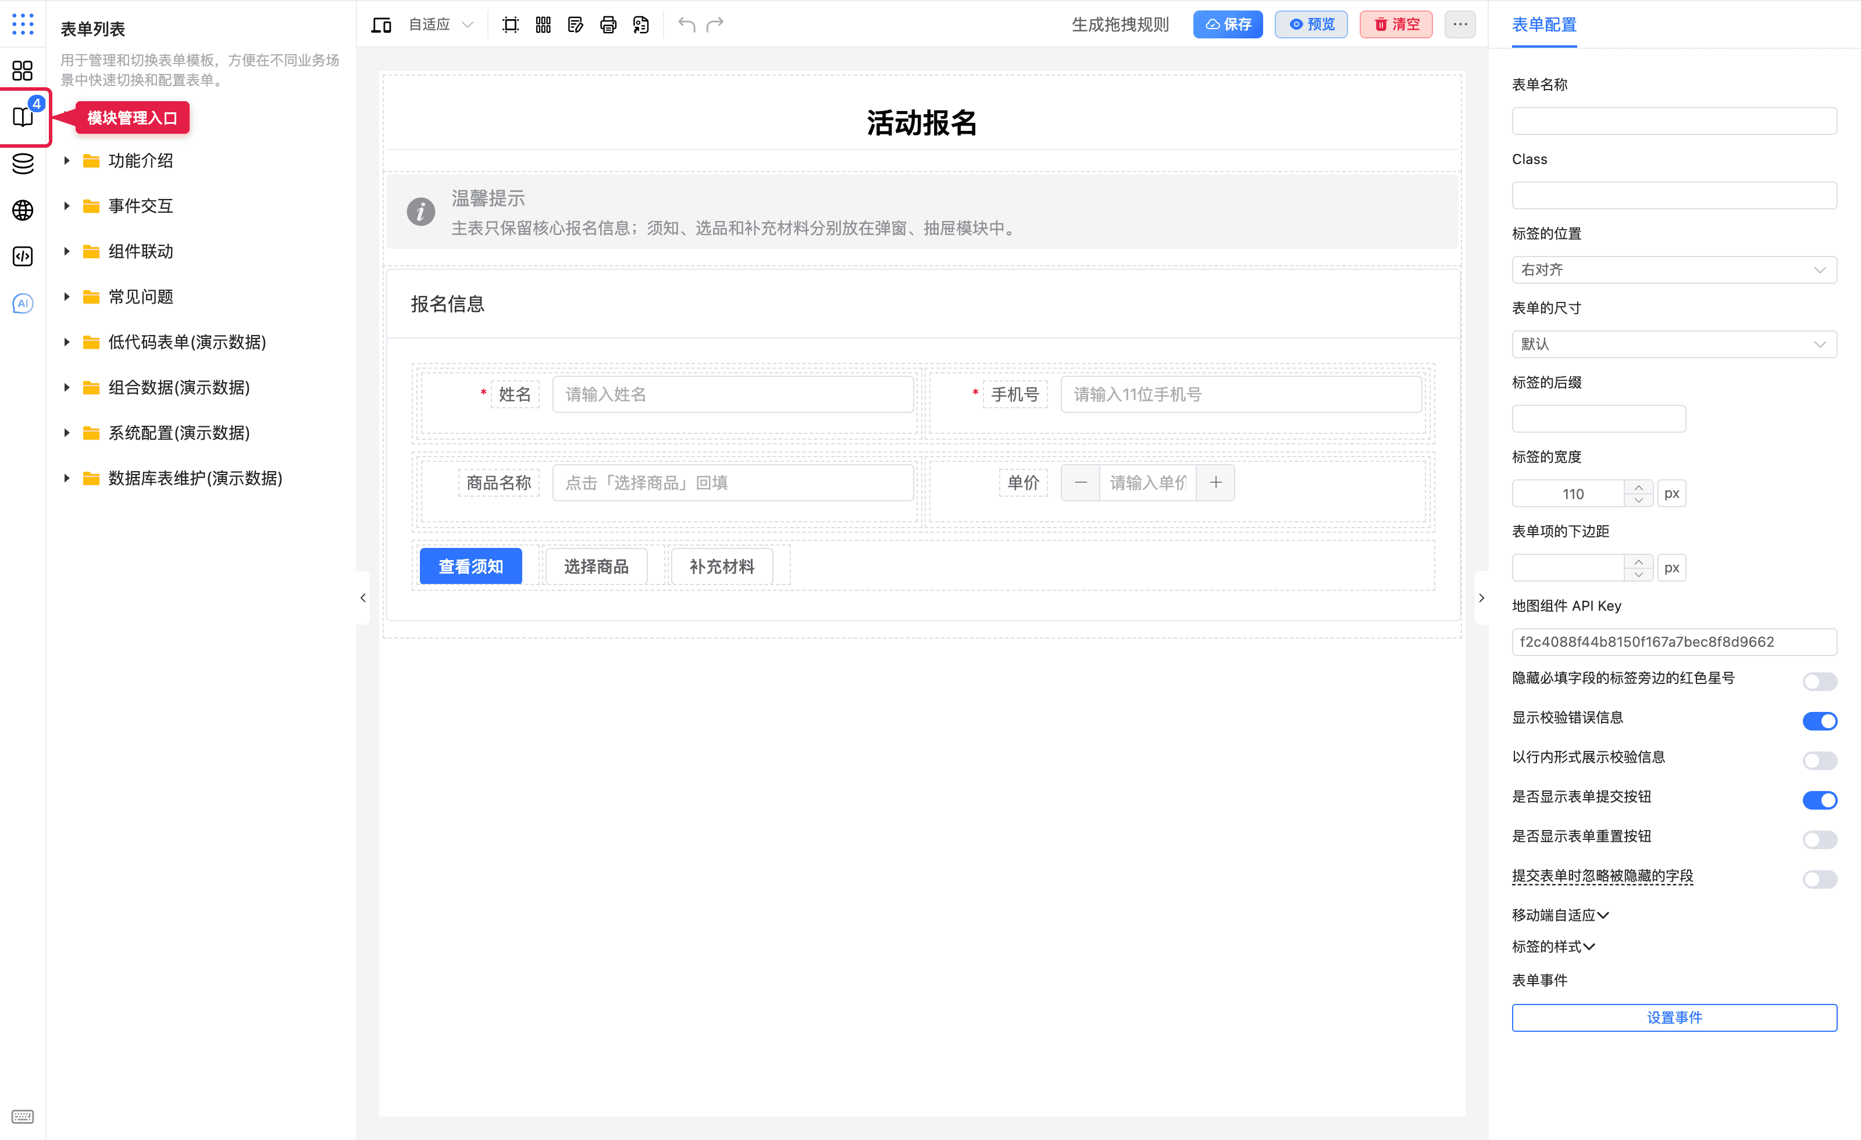This screenshot has width=1861, height=1140.
Task: Click the 请输入11位手机号 input field
Action: tap(1241, 394)
